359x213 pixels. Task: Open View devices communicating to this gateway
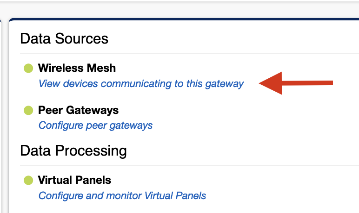pos(141,84)
